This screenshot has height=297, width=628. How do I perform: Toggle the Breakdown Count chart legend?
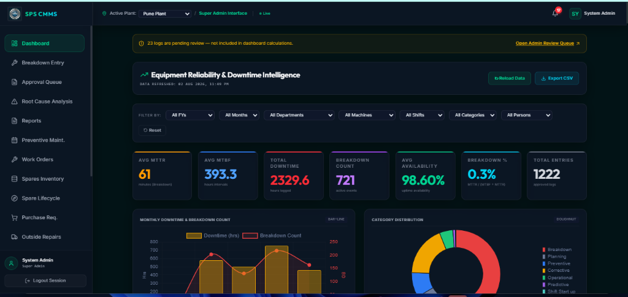click(272, 235)
